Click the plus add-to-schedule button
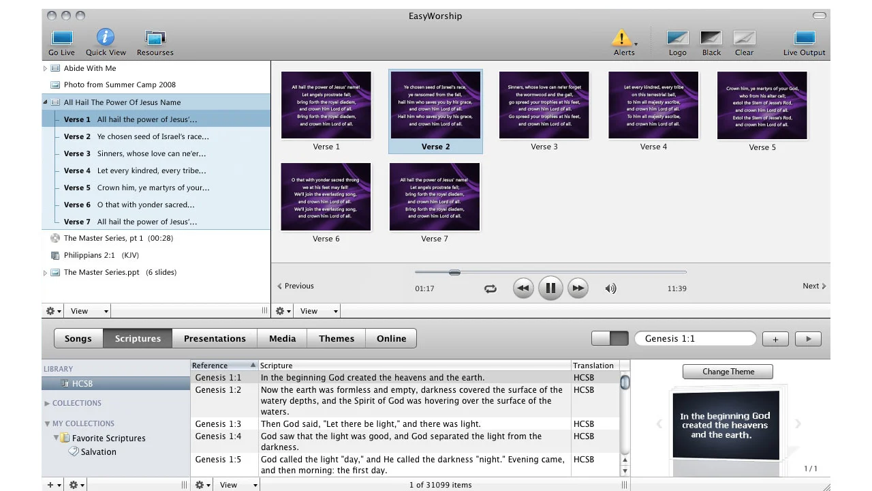 pyautogui.click(x=775, y=339)
